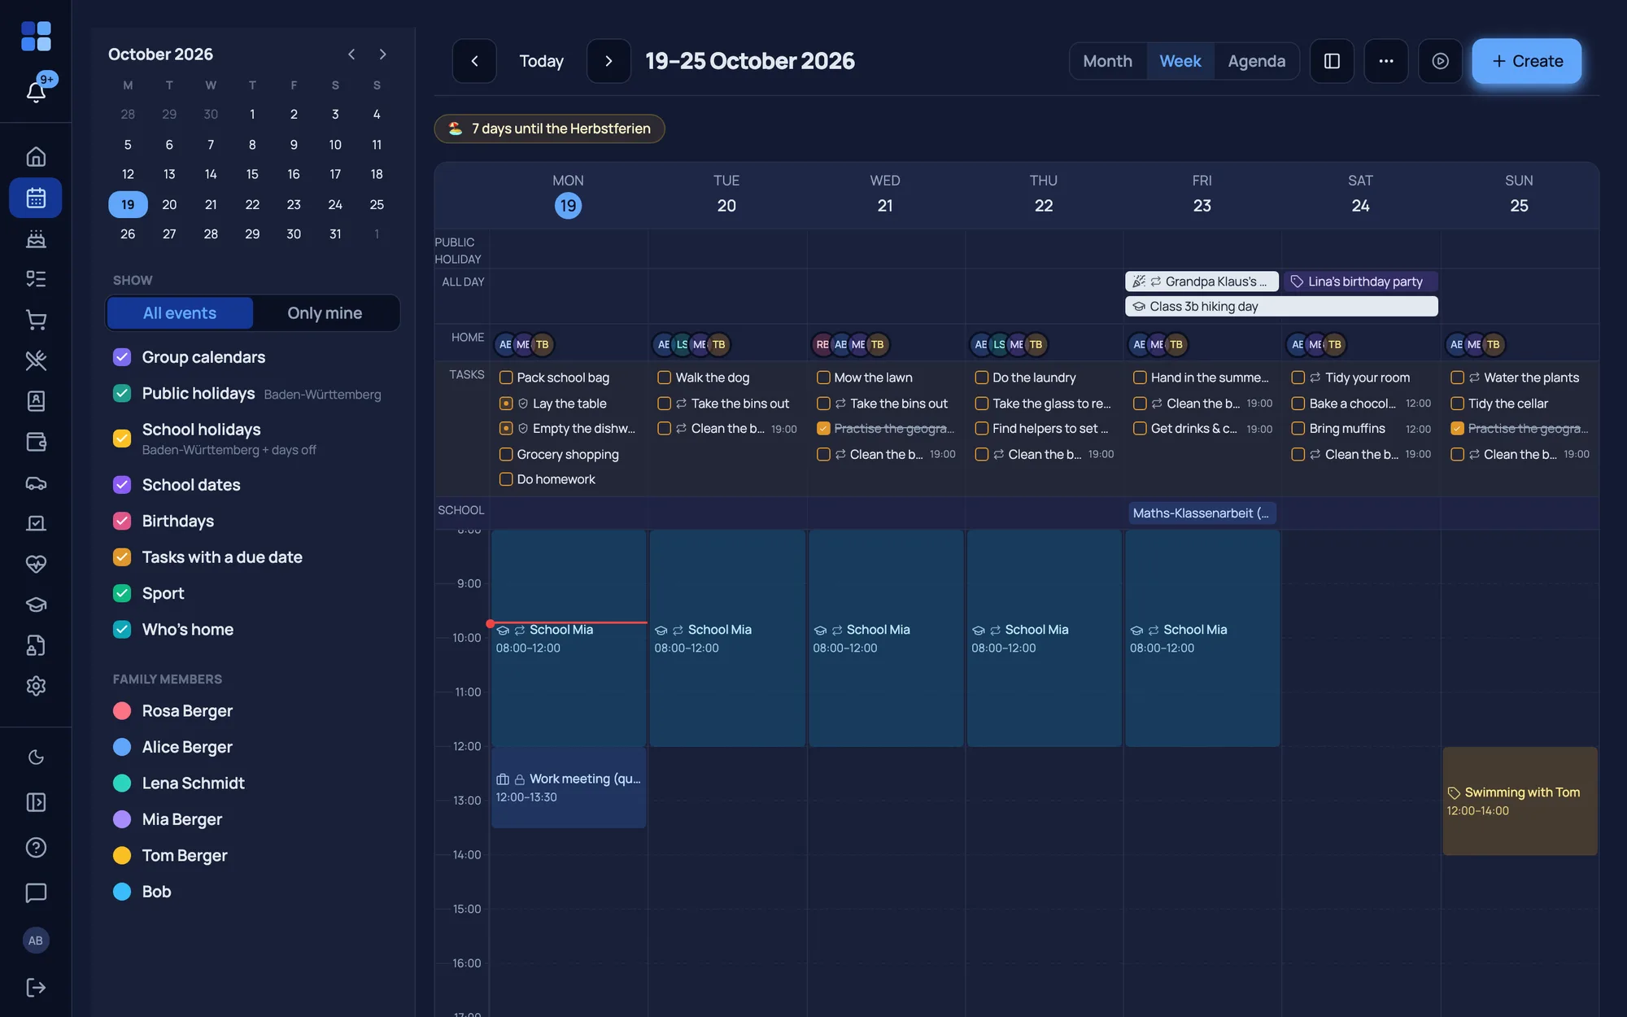Go to previous month in mini calendar
This screenshot has height=1017, width=1627.
click(x=351, y=55)
